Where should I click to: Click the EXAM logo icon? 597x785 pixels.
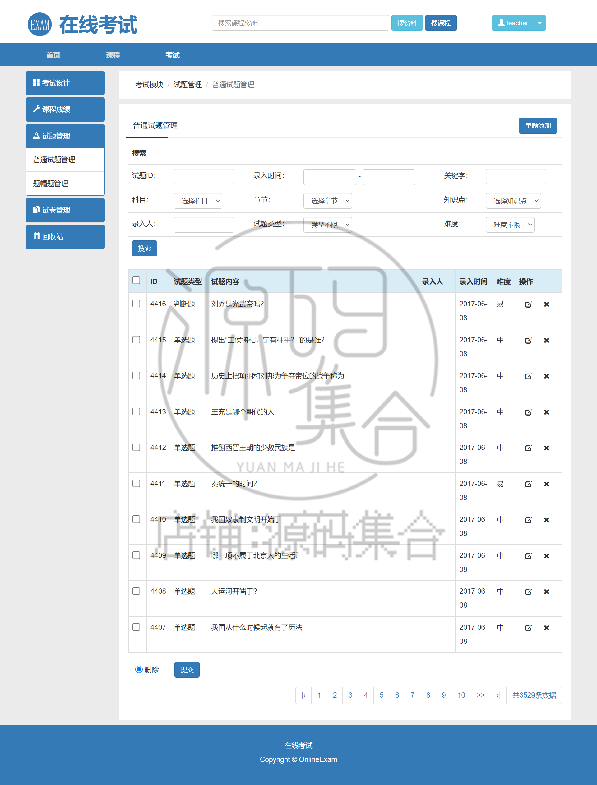pos(40,25)
